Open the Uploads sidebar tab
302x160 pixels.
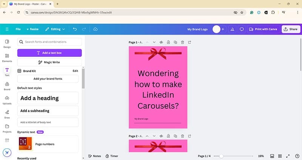7,100
